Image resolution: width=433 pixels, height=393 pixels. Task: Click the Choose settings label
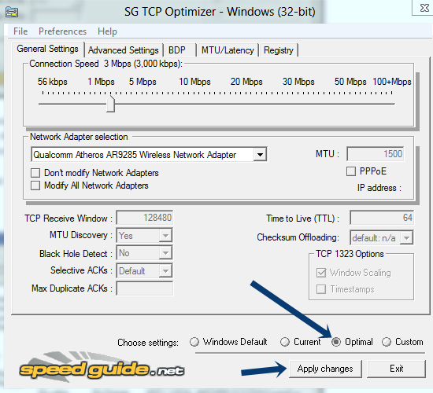pyautogui.click(x=148, y=343)
